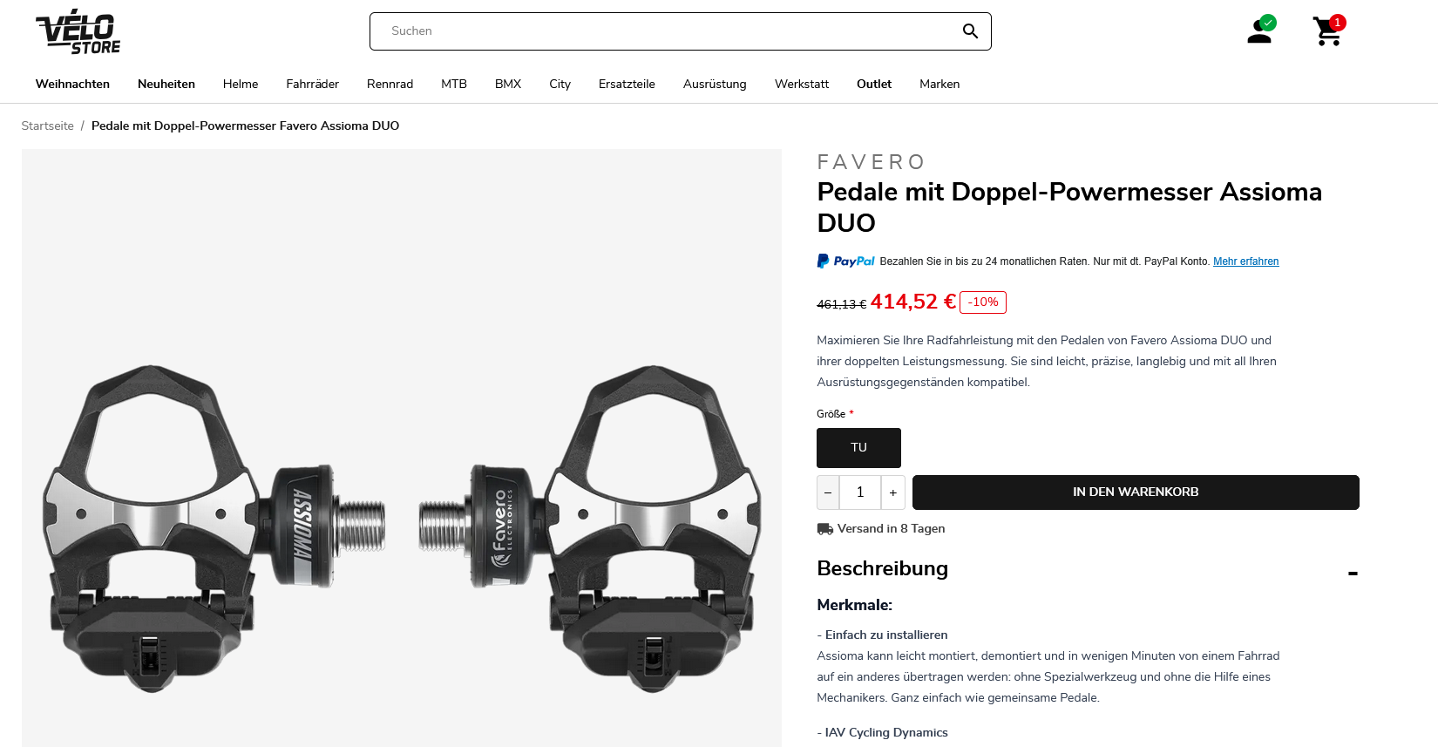Click the quantity number field
The image size is (1438, 747).
point(860,492)
